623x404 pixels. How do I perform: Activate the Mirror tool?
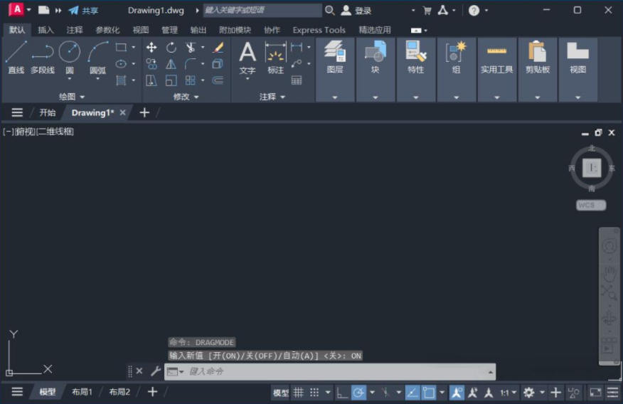[171, 64]
